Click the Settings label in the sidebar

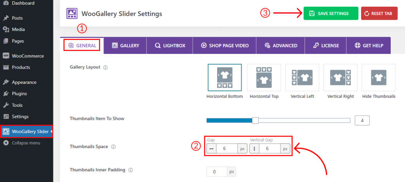pyautogui.click(x=20, y=117)
